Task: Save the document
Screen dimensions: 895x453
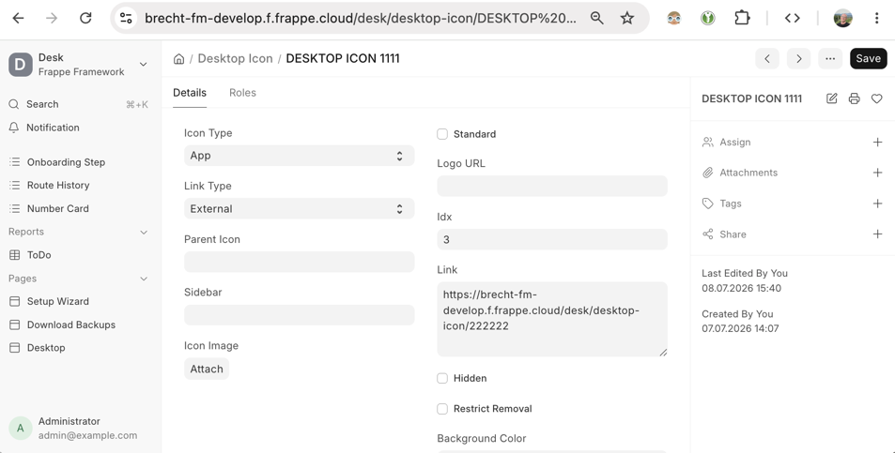Action: 868,59
